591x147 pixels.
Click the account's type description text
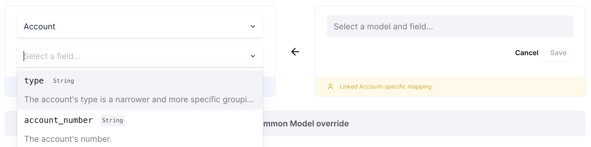click(139, 99)
